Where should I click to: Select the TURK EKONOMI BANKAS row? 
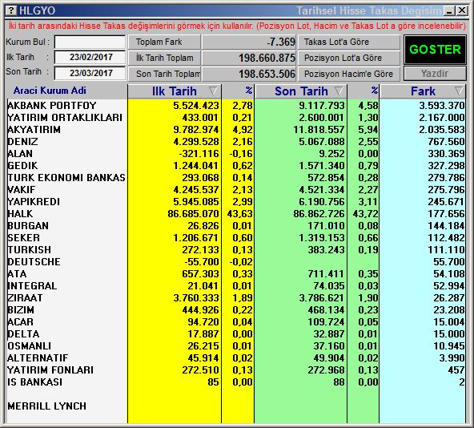pos(236,177)
